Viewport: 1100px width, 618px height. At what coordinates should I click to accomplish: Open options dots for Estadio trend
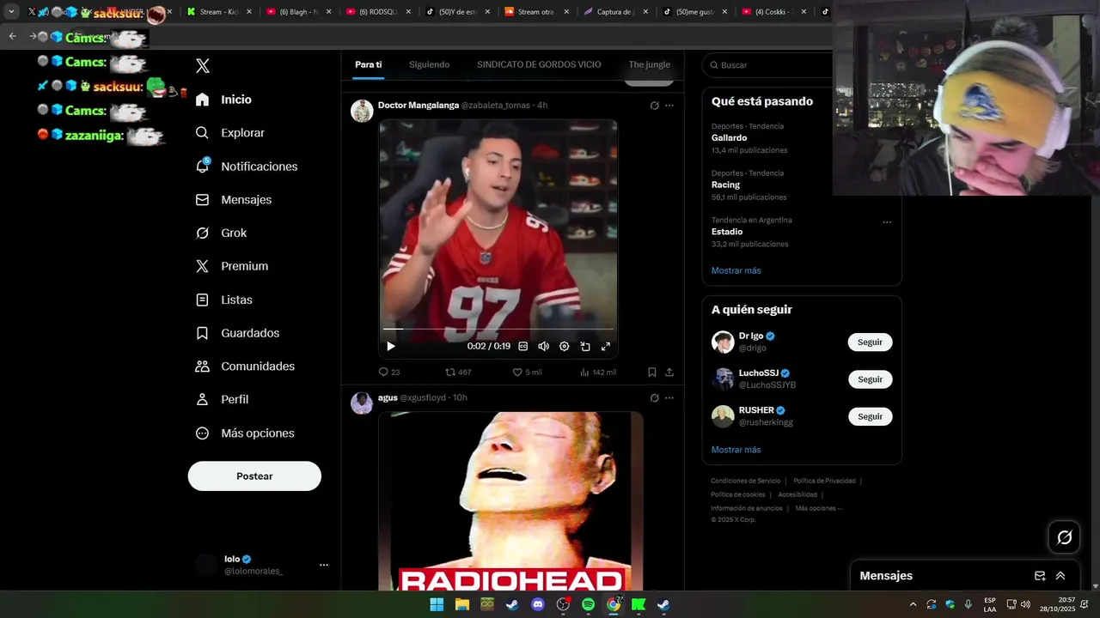click(887, 222)
